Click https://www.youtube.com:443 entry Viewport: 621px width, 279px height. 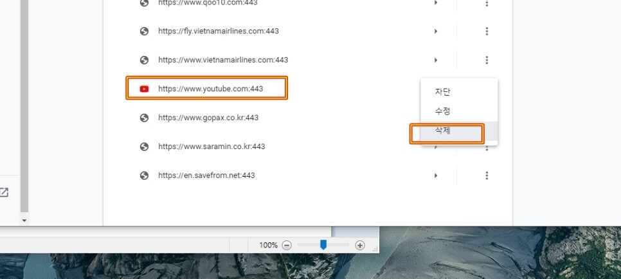point(210,89)
